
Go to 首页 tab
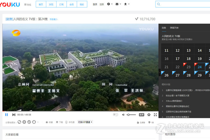(x=41, y=4)
